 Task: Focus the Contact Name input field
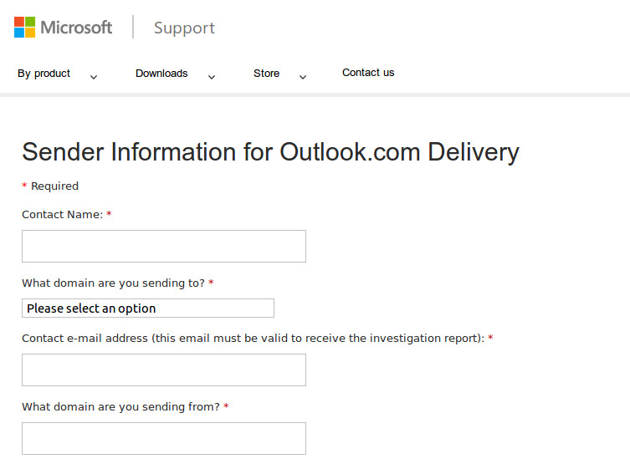click(x=164, y=246)
